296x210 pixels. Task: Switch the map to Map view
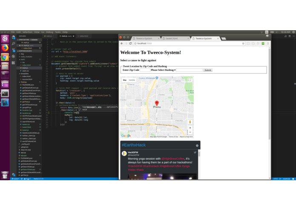tap(125, 80)
